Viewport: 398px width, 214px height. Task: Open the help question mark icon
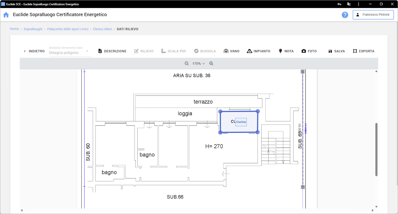tap(345, 15)
